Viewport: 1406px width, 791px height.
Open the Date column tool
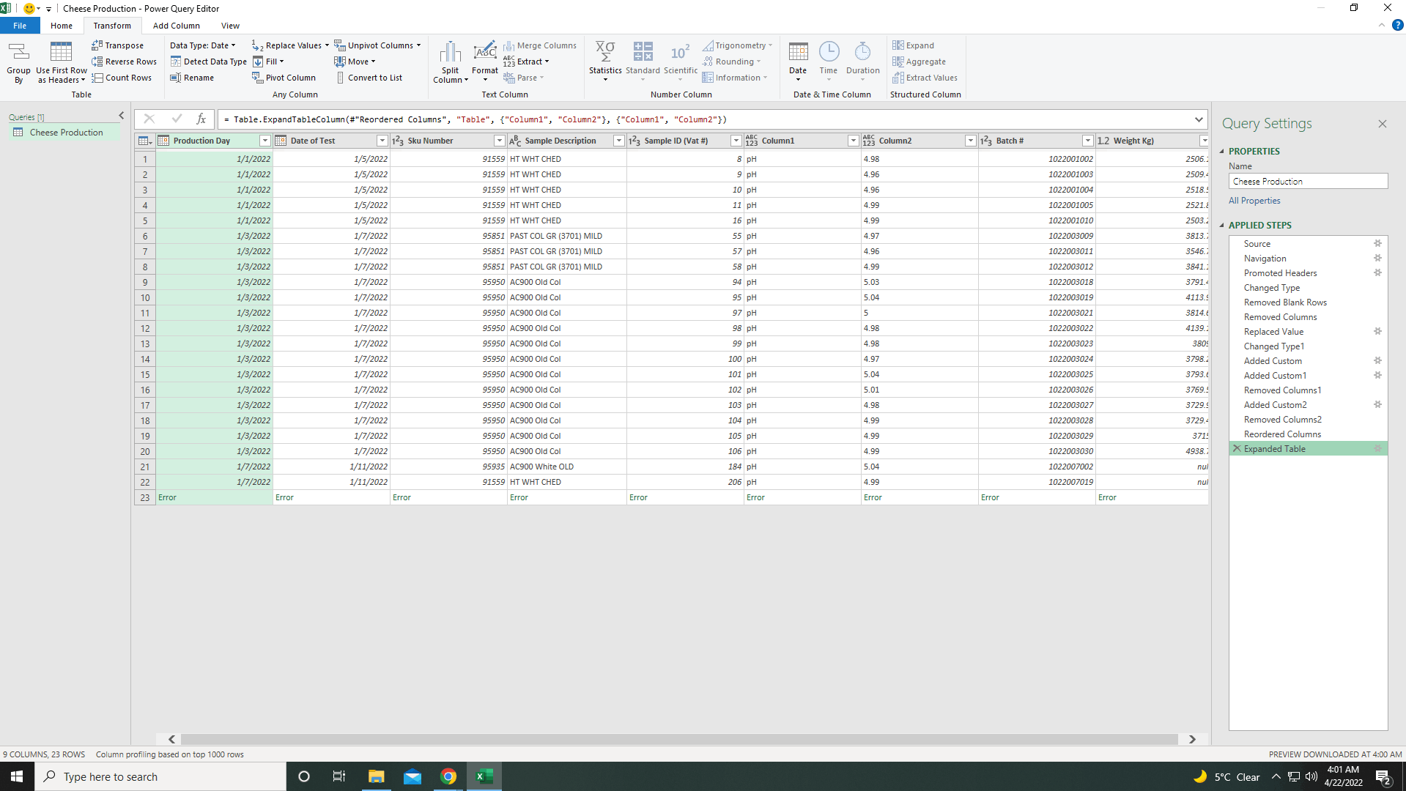pos(798,62)
